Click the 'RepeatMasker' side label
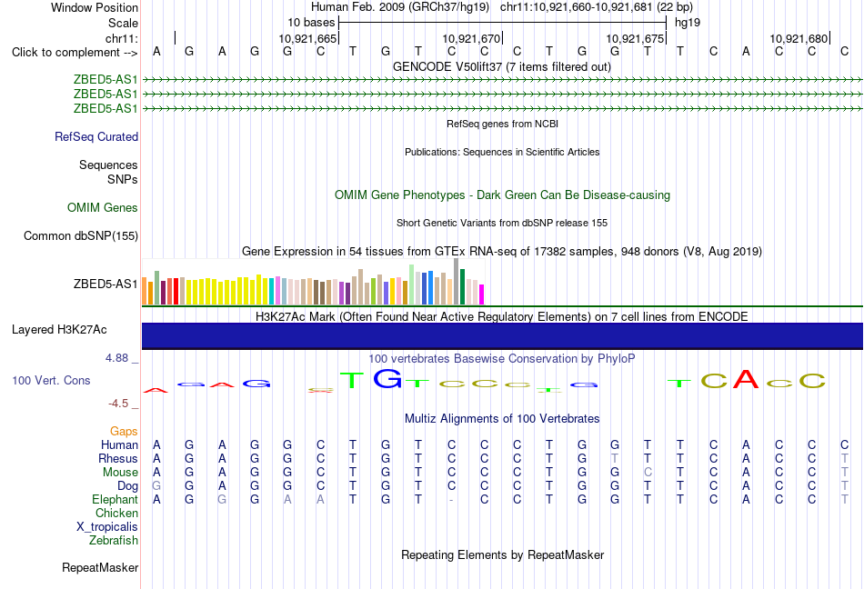This screenshot has height=589, width=864. [x=100, y=567]
